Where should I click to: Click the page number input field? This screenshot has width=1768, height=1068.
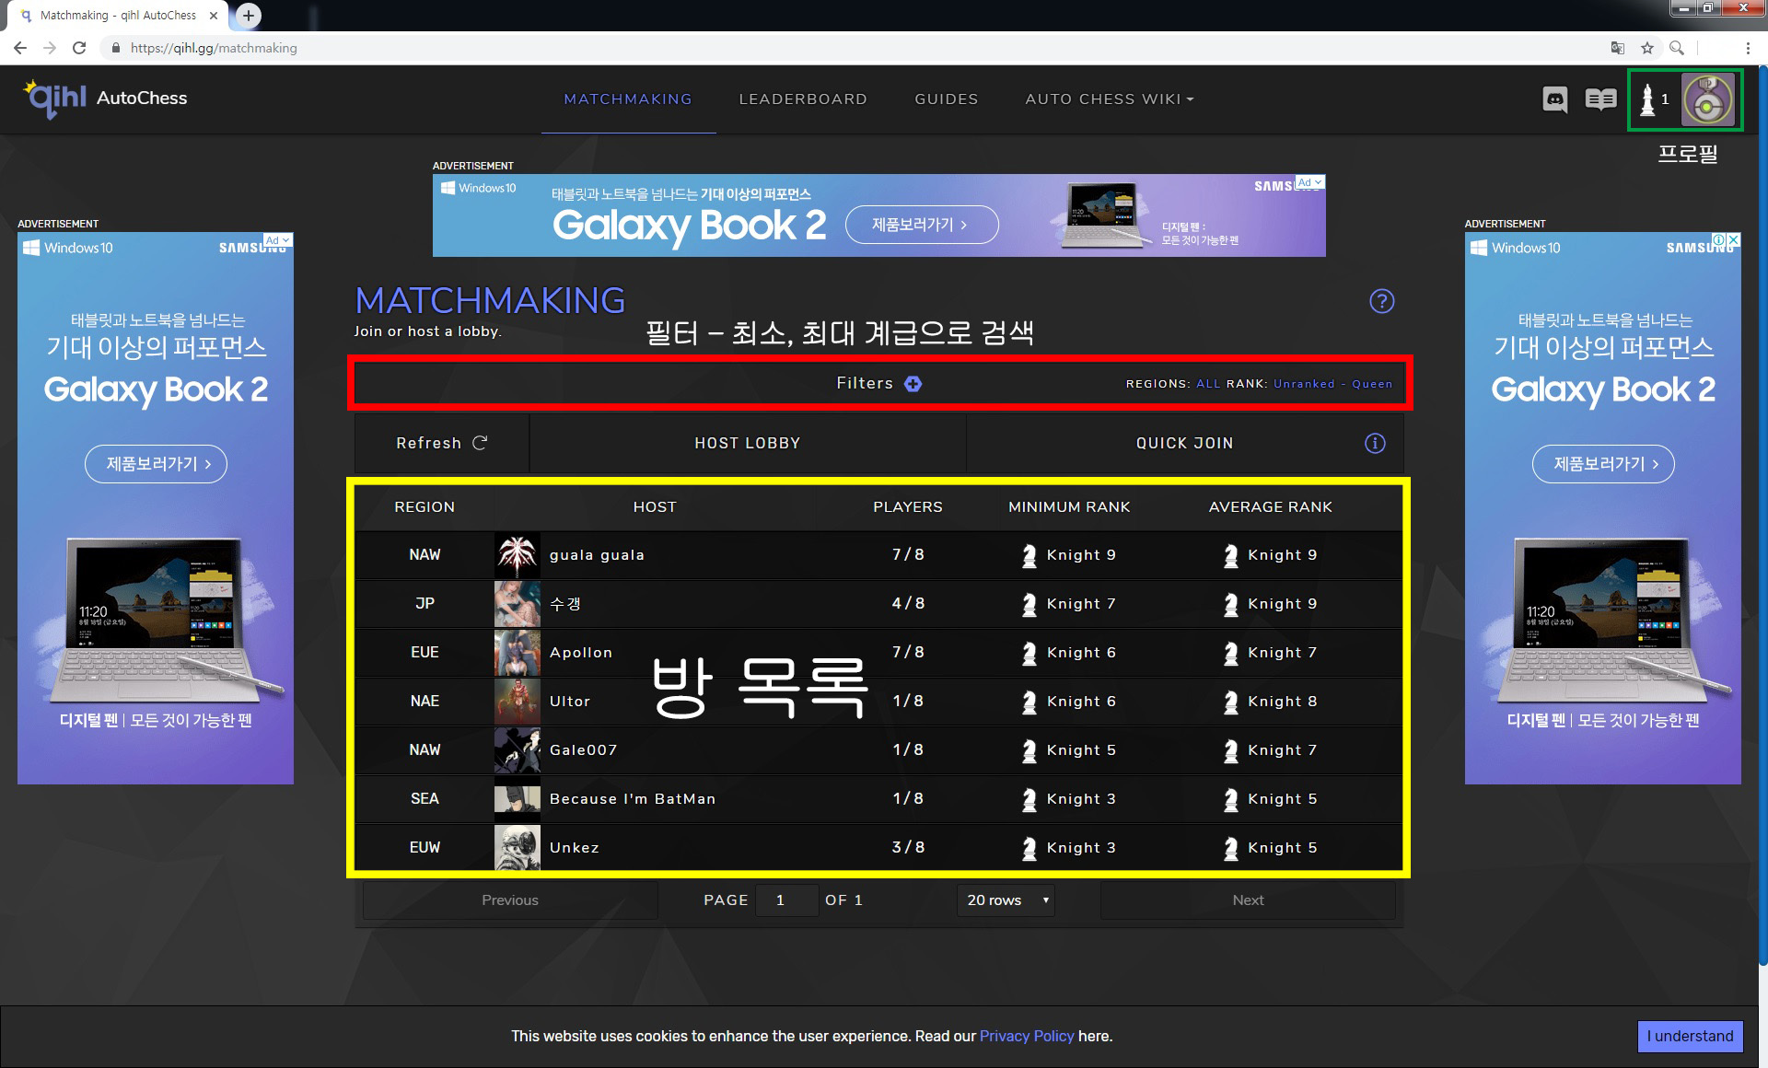tap(785, 900)
